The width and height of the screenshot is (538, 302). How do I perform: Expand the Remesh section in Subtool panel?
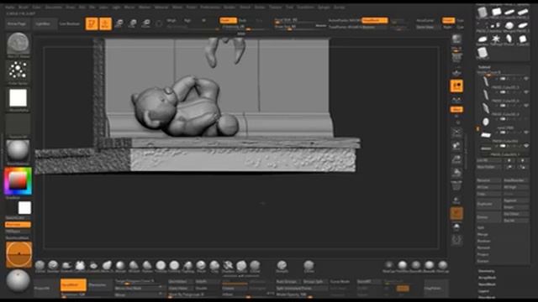click(x=483, y=248)
